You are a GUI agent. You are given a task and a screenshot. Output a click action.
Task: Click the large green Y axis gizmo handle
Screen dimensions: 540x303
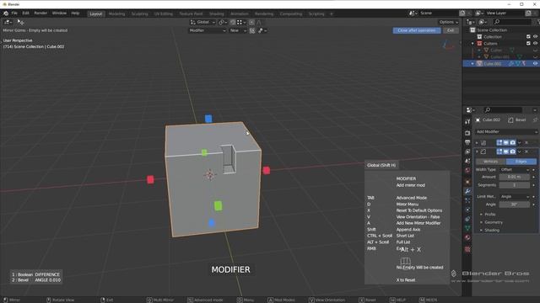(218, 205)
